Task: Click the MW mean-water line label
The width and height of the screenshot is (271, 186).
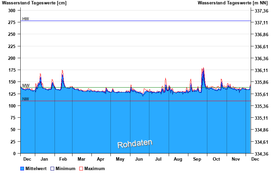Action: [x=26, y=86]
